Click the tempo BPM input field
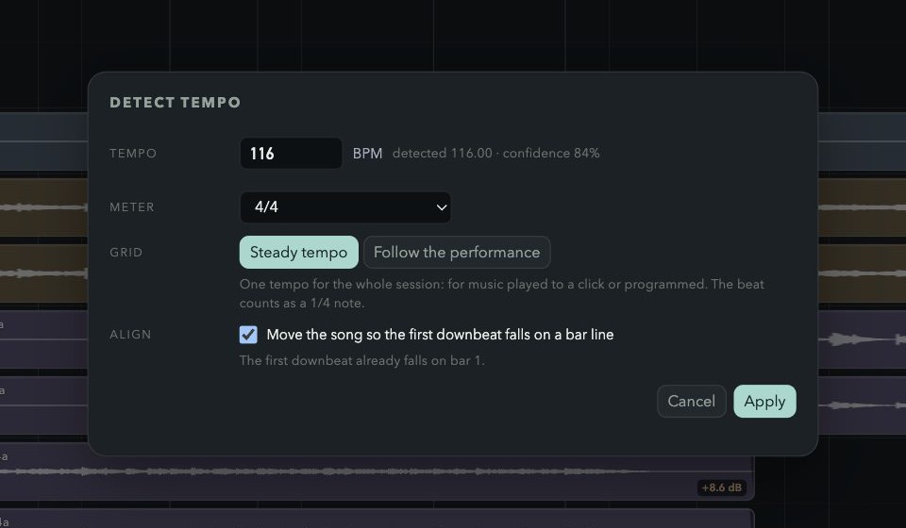Viewport: 906px width, 528px height. [291, 153]
